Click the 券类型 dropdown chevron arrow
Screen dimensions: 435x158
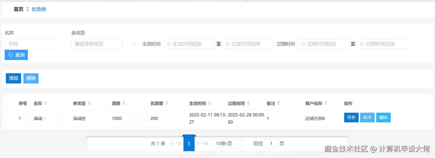click(134, 44)
